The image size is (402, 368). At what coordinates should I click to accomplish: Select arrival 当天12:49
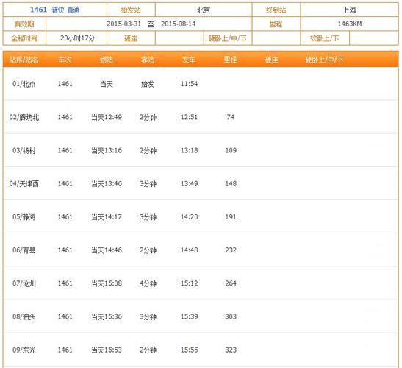point(107,117)
